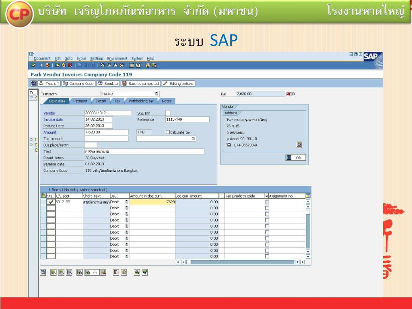Click the Company Code button

(x=78, y=84)
